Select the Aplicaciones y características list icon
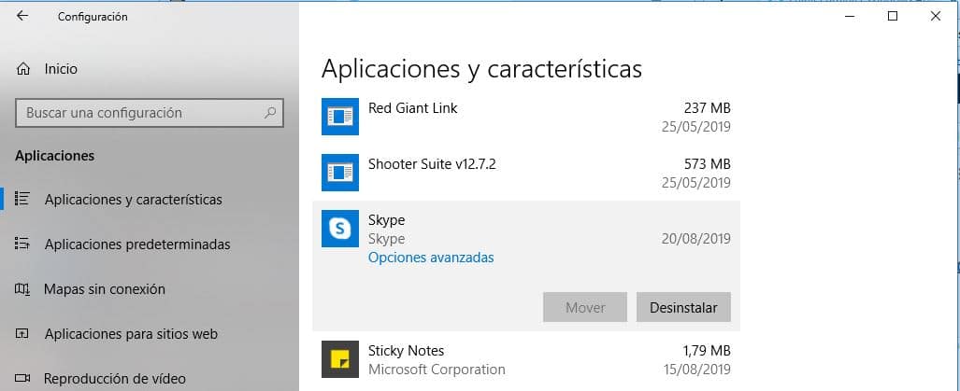The image size is (960, 391). [22, 199]
